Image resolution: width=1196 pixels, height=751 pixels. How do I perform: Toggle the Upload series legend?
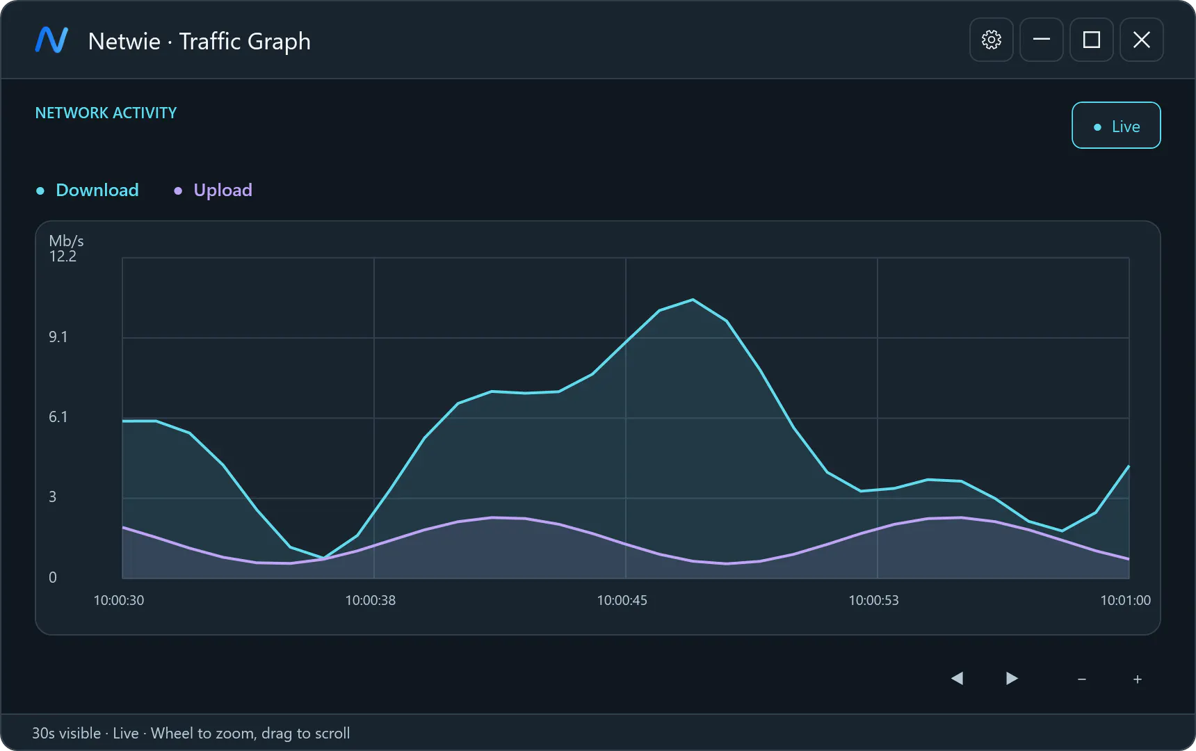[x=213, y=190]
